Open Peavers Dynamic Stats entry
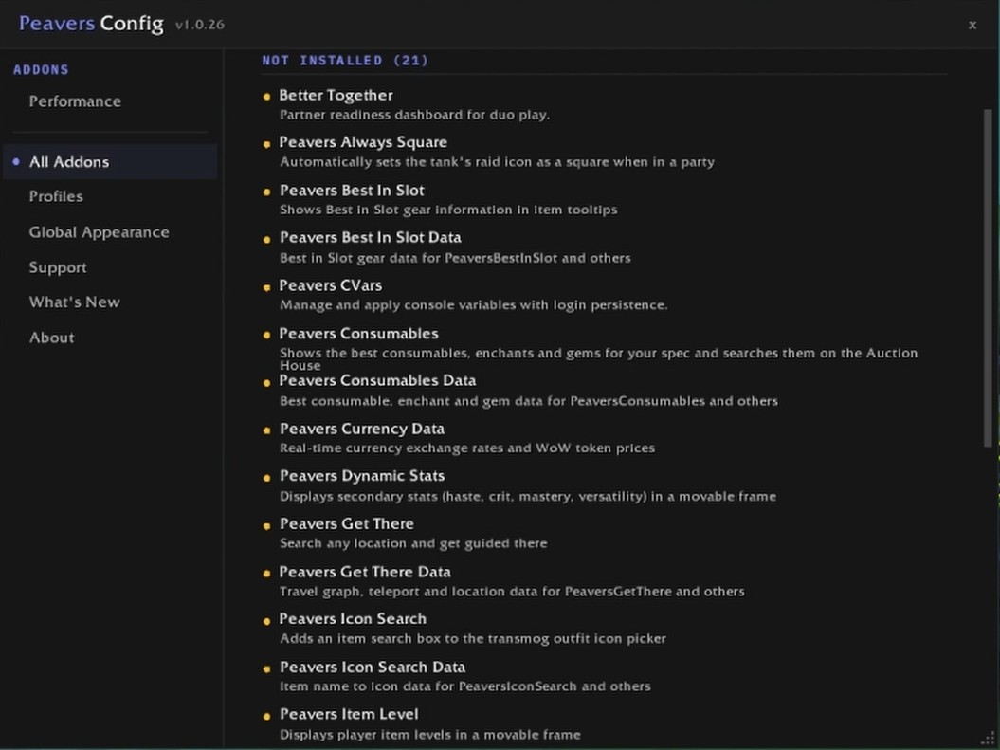Viewport: 1000px width, 750px height. pos(362,476)
